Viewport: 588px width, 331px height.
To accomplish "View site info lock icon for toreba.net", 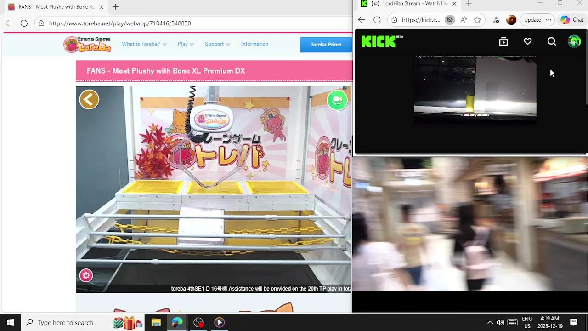I will 41,23.
